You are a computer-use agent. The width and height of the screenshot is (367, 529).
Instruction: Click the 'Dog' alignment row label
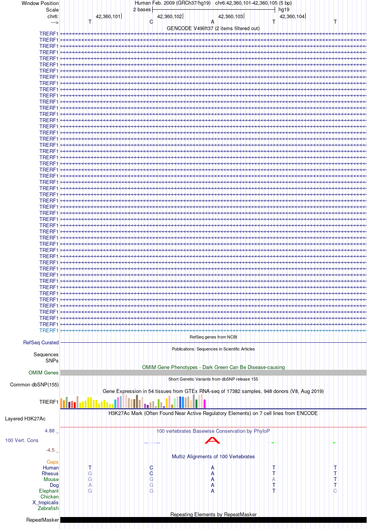(54, 485)
